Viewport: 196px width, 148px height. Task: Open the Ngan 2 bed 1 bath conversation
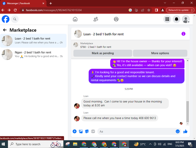(x=33, y=54)
